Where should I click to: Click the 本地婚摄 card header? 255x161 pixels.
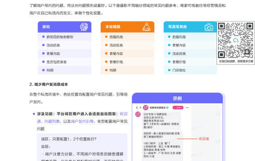[x=127, y=27]
